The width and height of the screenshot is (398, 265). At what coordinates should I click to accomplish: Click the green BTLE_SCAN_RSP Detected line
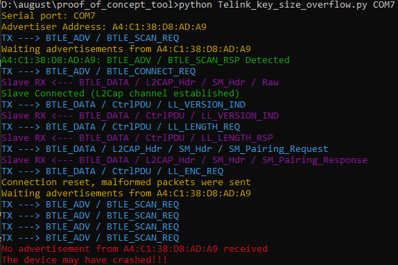[x=146, y=60]
